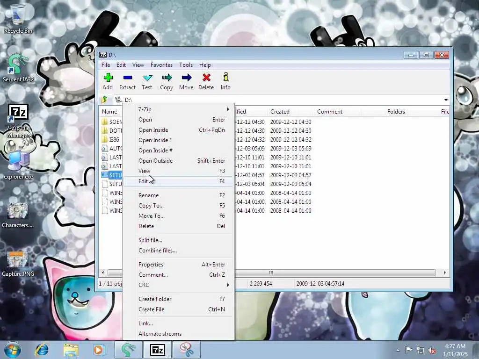Click the Action Center flag icon
479x359 pixels.
pos(409,350)
